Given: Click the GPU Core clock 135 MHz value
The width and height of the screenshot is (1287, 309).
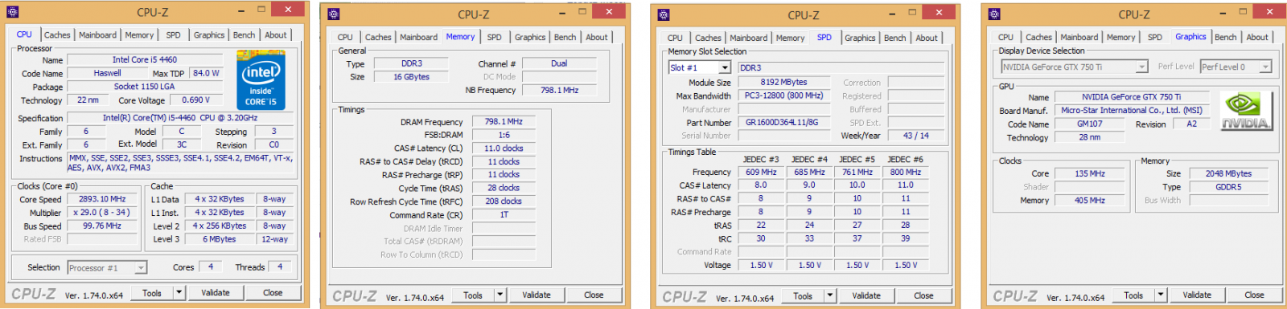Looking at the screenshot, I should pos(1090,173).
